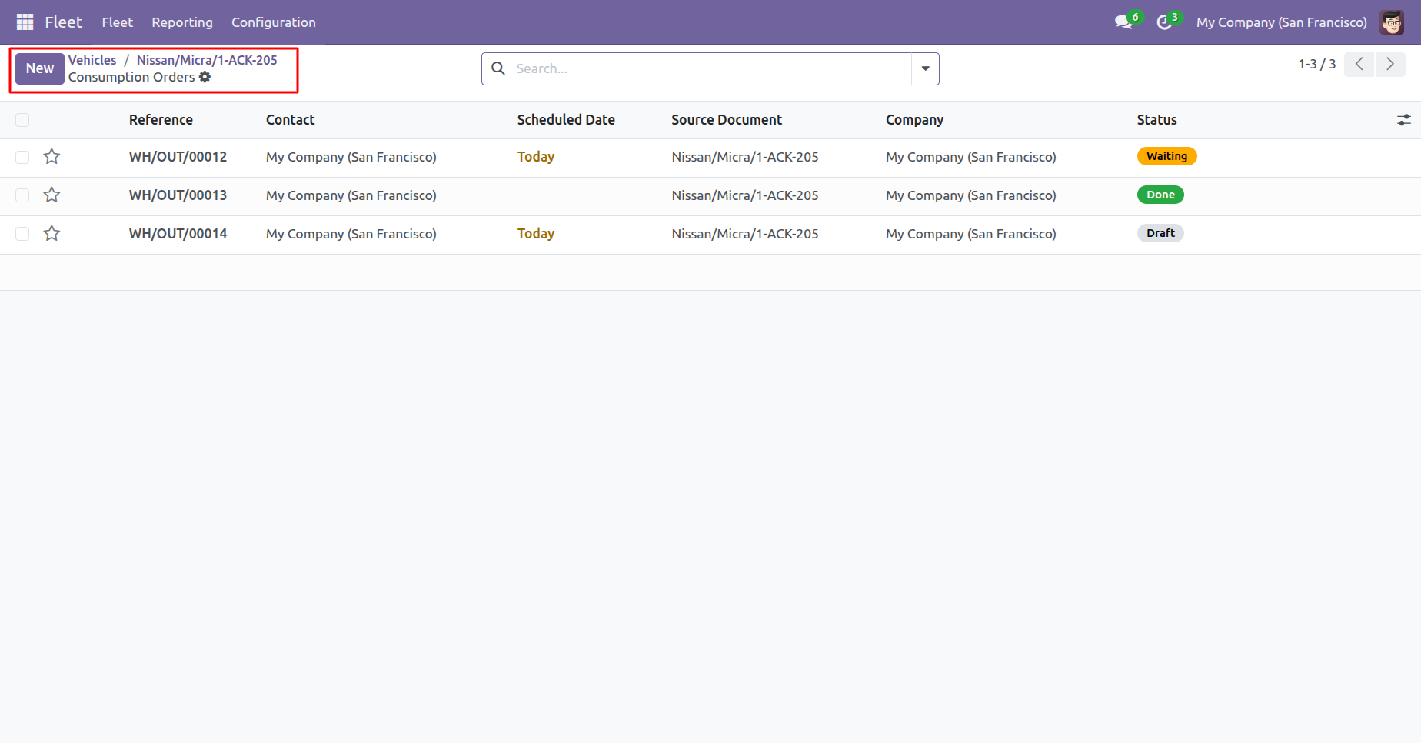This screenshot has height=743, width=1421.
Task: Sort by Scheduled Date column header
Action: (566, 120)
